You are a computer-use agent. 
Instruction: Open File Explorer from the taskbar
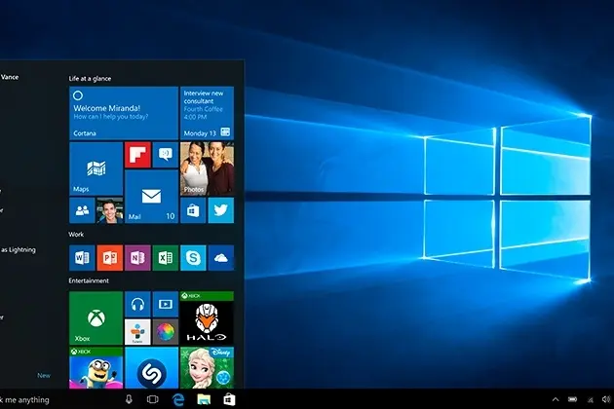coord(204,399)
